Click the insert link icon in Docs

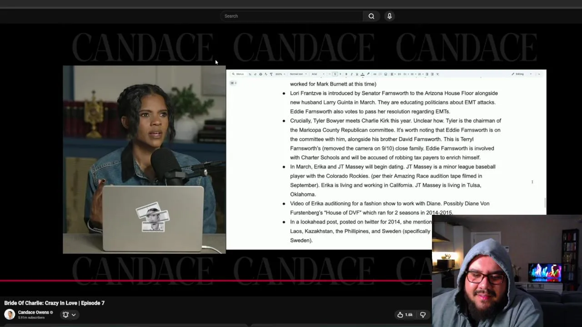(375, 74)
